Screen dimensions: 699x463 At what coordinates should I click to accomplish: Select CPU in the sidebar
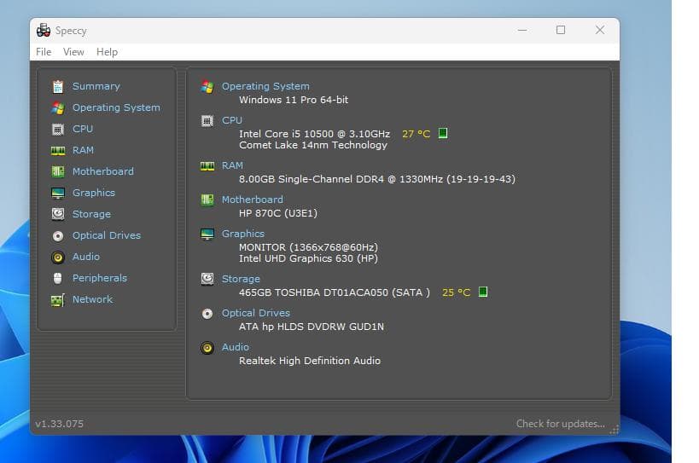click(x=83, y=129)
